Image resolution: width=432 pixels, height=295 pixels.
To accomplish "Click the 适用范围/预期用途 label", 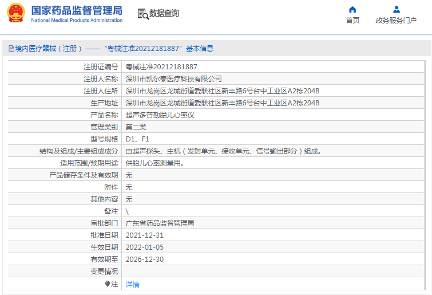I will tap(89, 163).
